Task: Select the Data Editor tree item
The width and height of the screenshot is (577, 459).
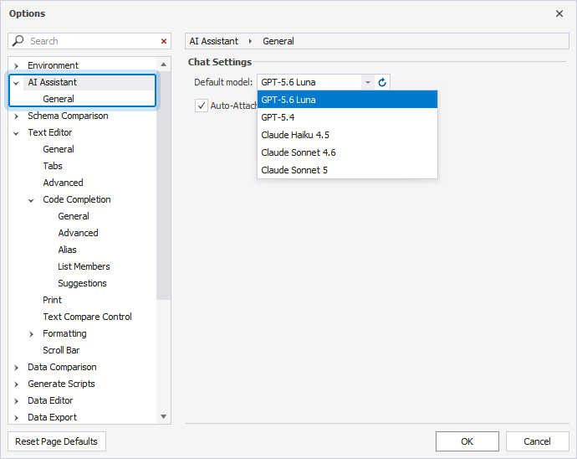Action: [50, 400]
